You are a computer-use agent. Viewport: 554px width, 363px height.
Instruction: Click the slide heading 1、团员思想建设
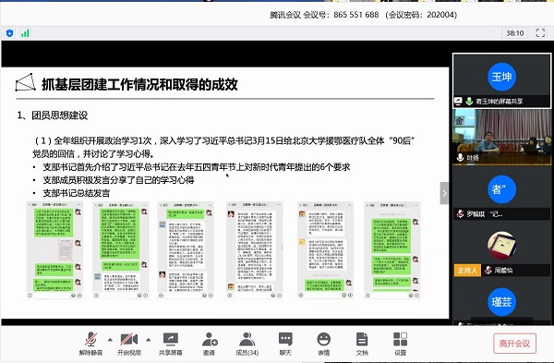click(53, 115)
